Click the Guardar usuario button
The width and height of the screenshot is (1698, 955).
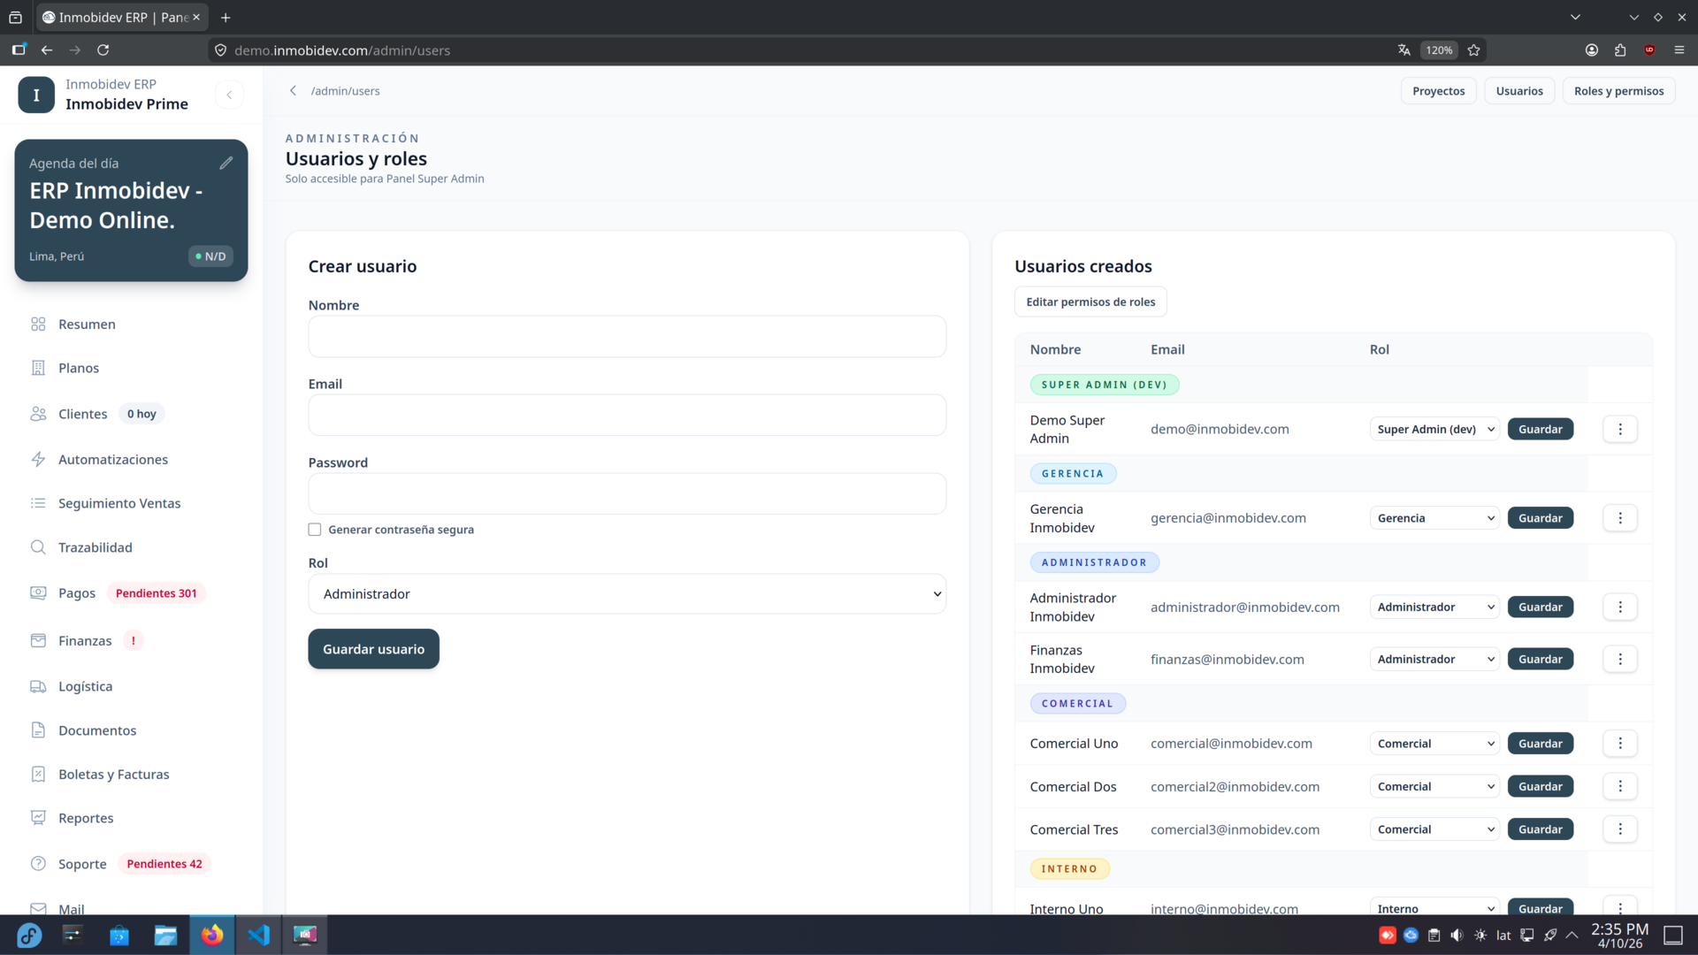coord(373,648)
